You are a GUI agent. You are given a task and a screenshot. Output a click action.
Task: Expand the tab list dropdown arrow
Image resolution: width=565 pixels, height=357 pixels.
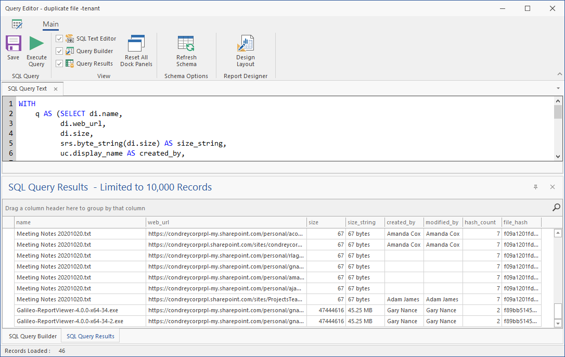point(558,88)
